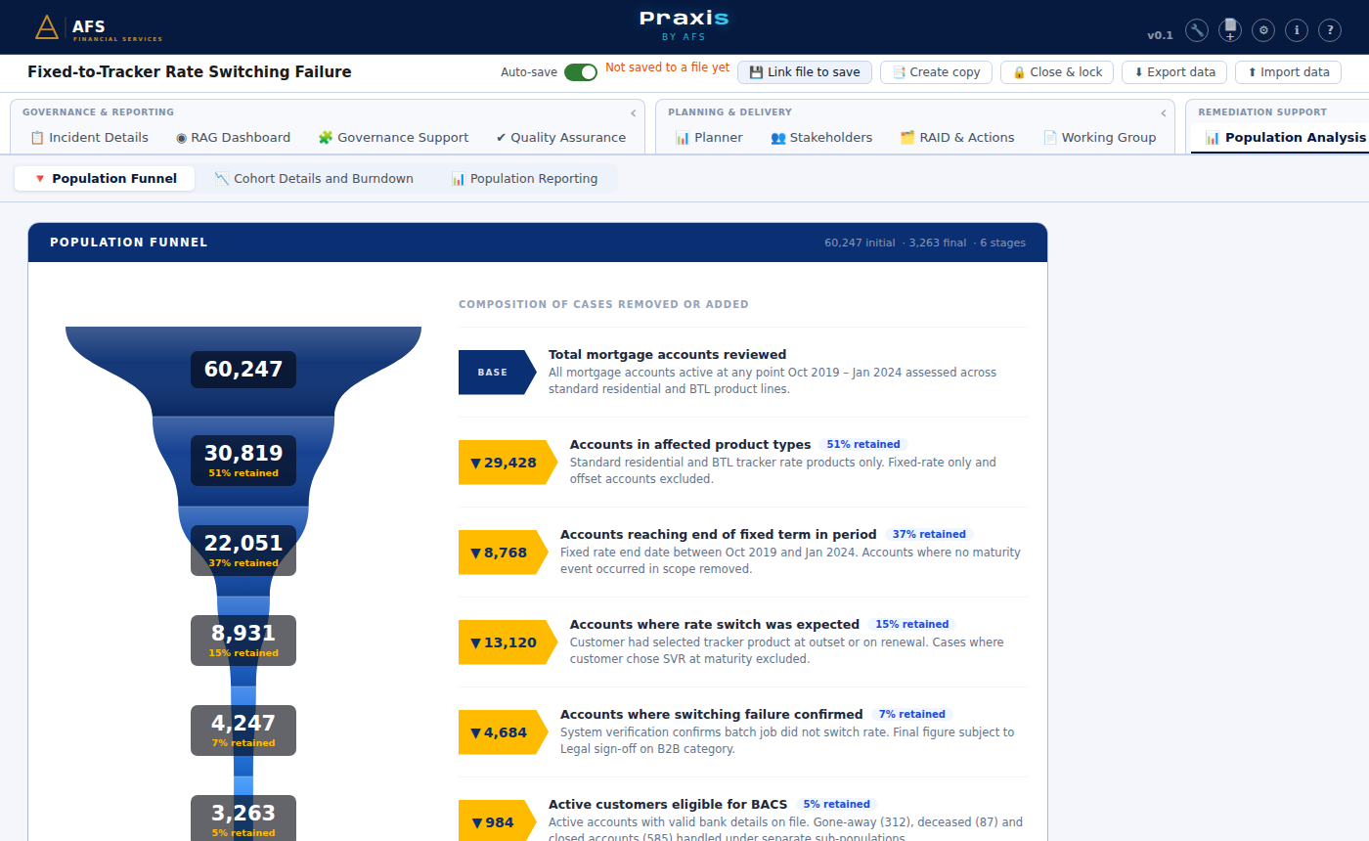Click the 60,247 funnel stage label

tap(243, 370)
